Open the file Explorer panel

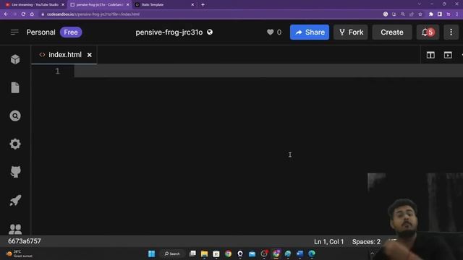(x=15, y=87)
